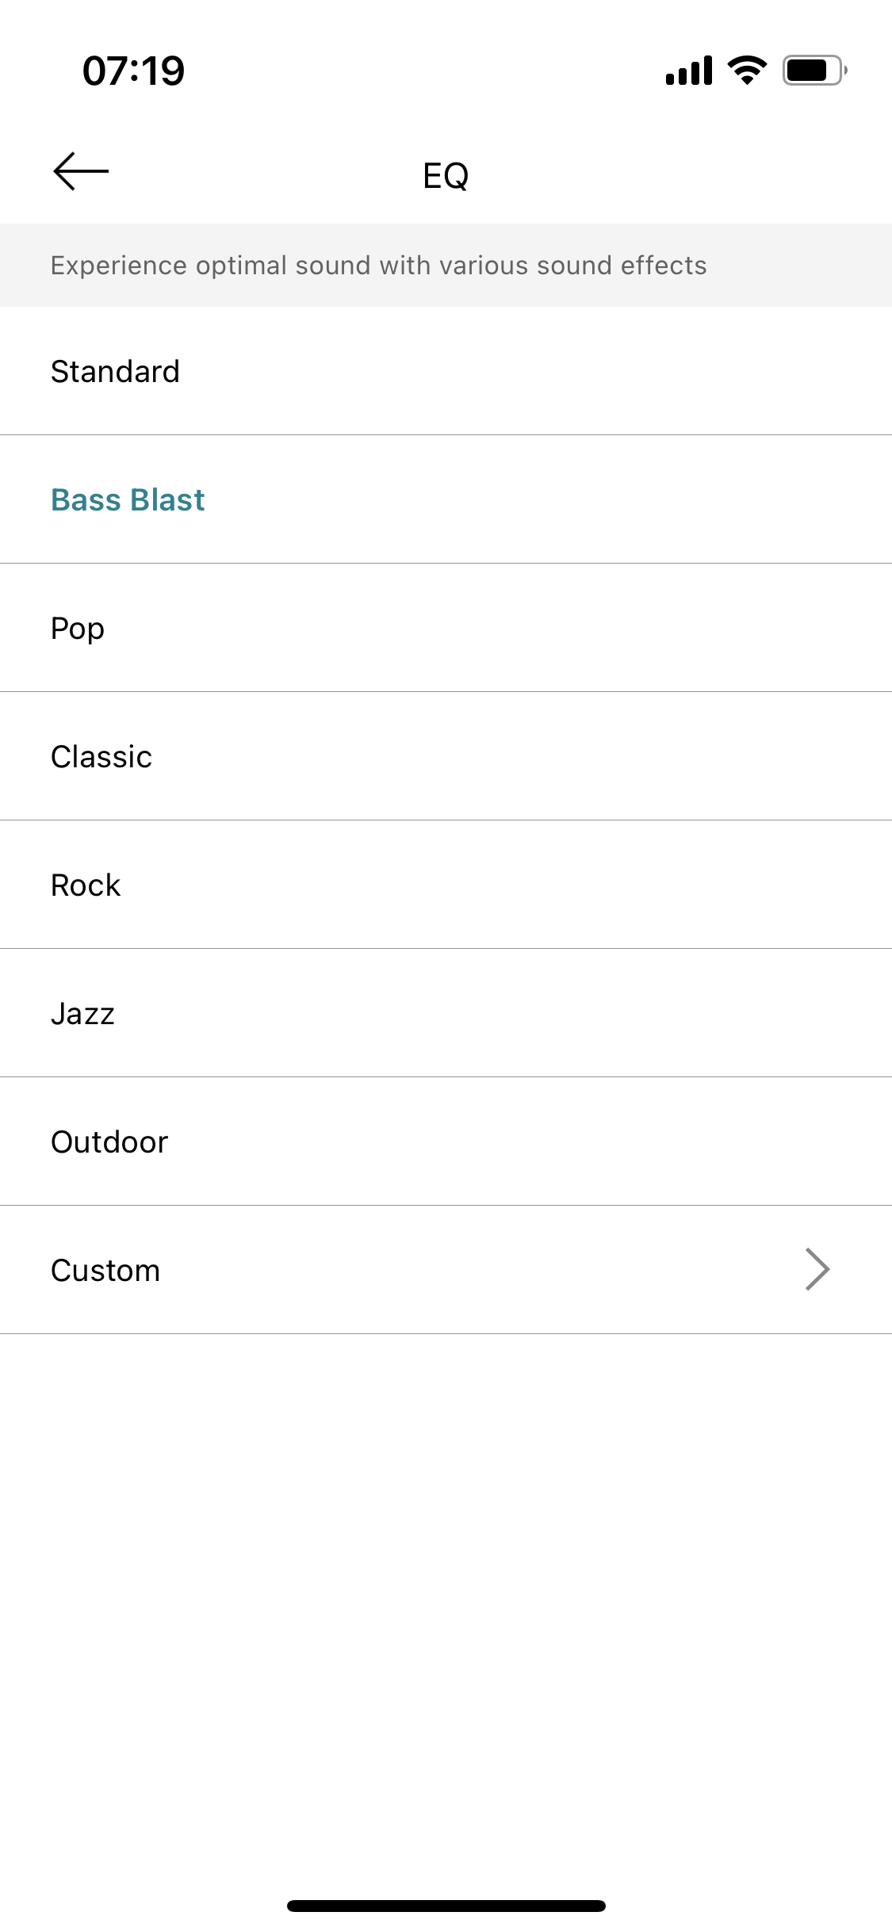Pick the Classic sound preset

pyautogui.click(x=446, y=756)
